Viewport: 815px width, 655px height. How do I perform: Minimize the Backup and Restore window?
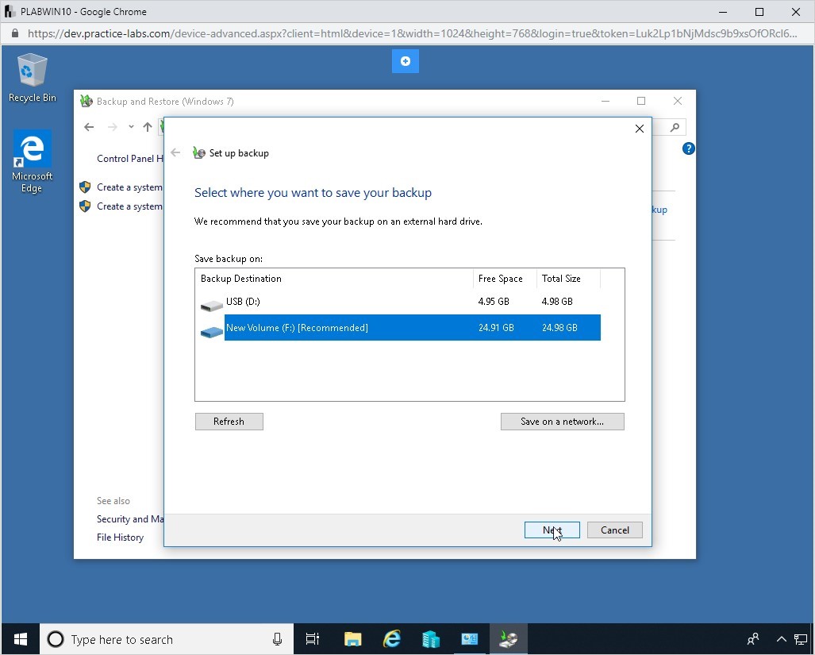(605, 101)
